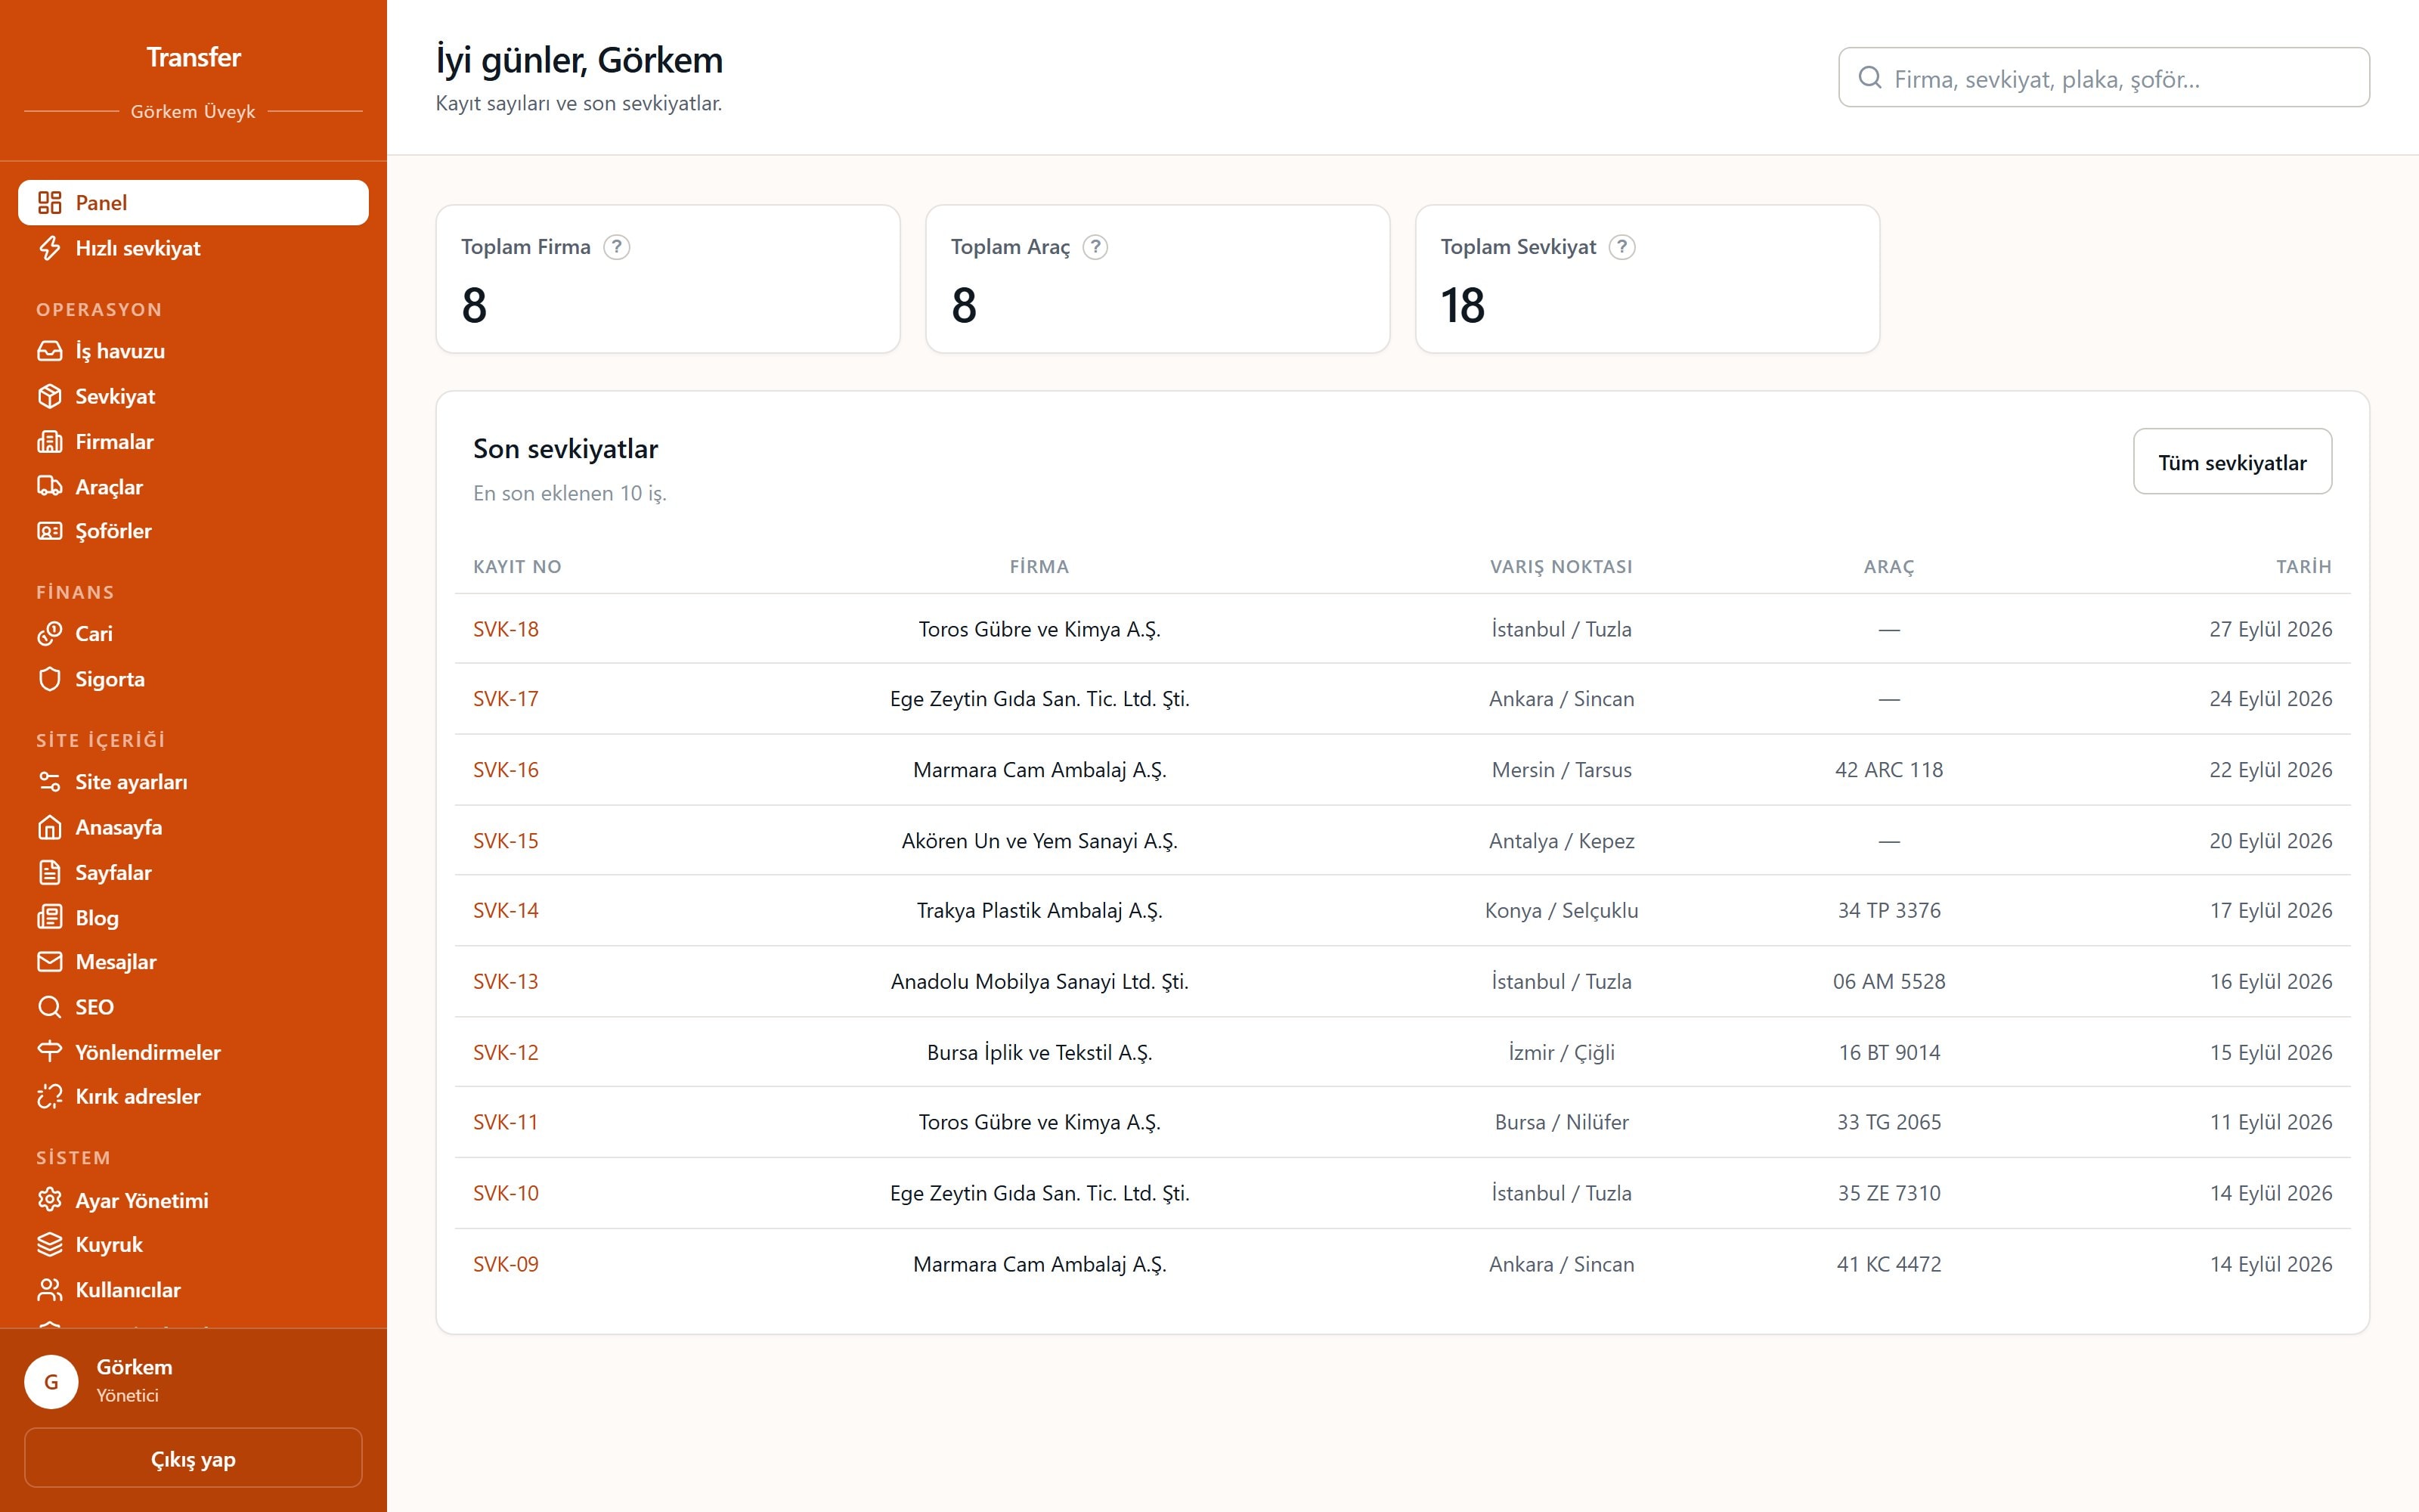The width and height of the screenshot is (2419, 1512).
Task: Click the Tüm sevkiyatlar button
Action: click(x=2232, y=462)
